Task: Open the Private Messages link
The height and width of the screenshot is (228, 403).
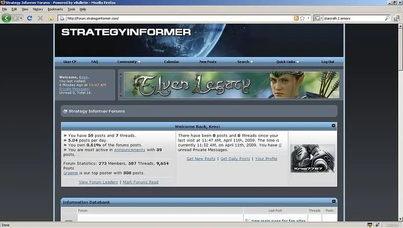Action: coord(74,89)
